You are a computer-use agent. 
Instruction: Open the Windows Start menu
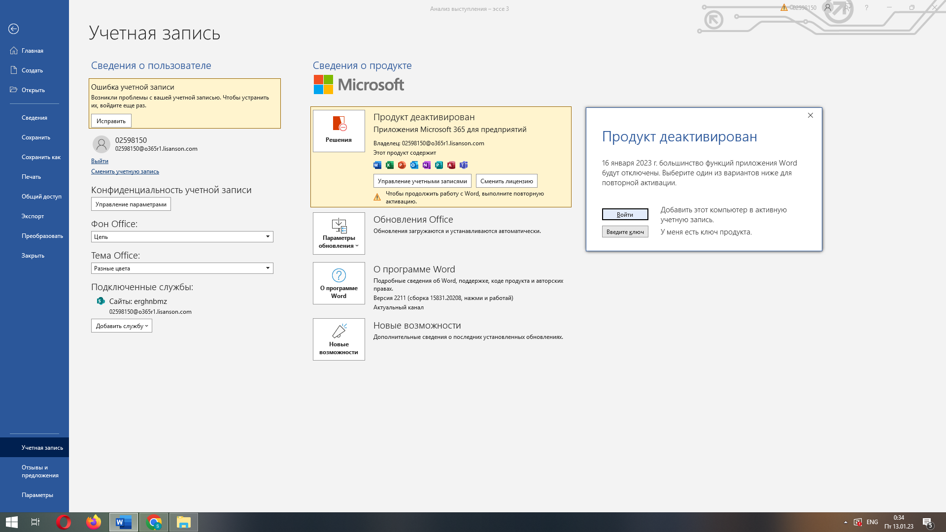coord(12,522)
